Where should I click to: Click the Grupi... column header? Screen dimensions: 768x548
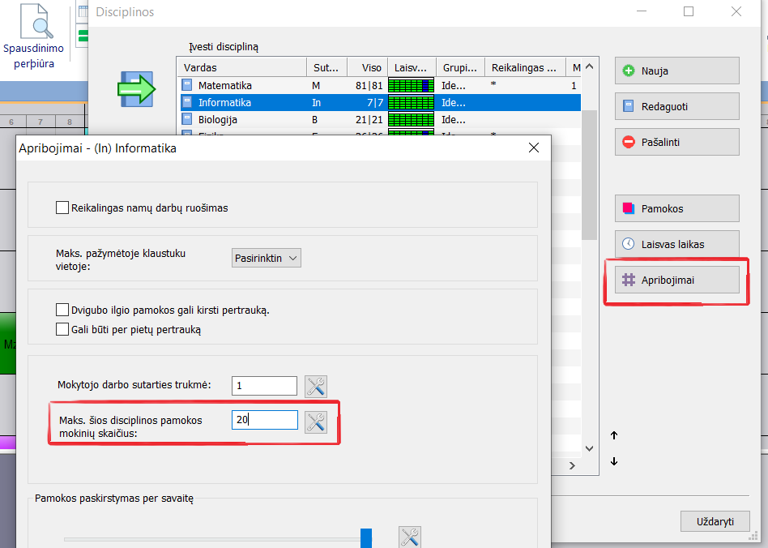coord(460,67)
